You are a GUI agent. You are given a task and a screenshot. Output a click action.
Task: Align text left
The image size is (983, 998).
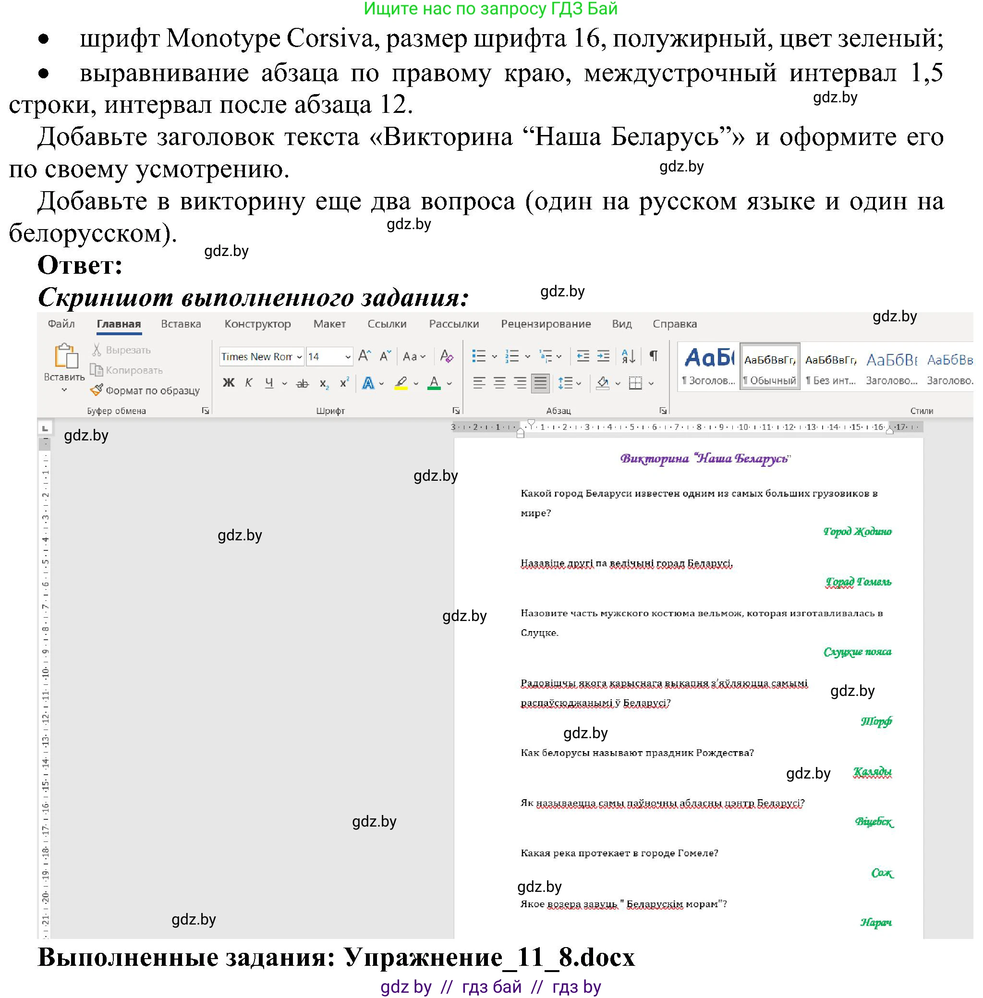(x=479, y=383)
